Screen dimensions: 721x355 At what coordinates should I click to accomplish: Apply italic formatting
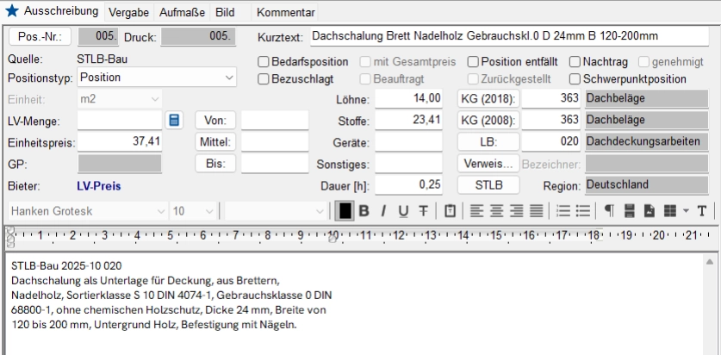(383, 211)
